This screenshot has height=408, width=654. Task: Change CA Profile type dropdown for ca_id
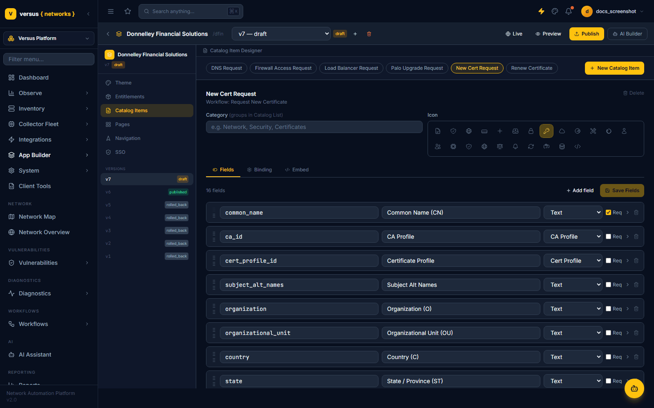(x=573, y=237)
